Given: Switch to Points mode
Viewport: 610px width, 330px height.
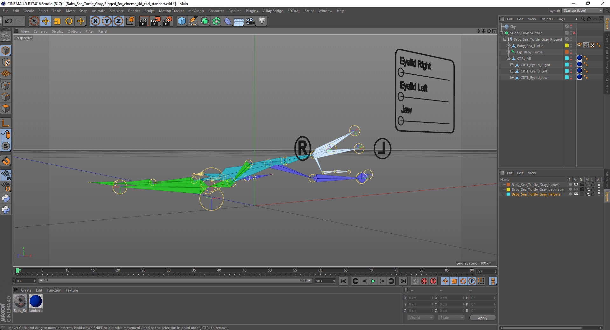Looking at the screenshot, I should point(6,86).
